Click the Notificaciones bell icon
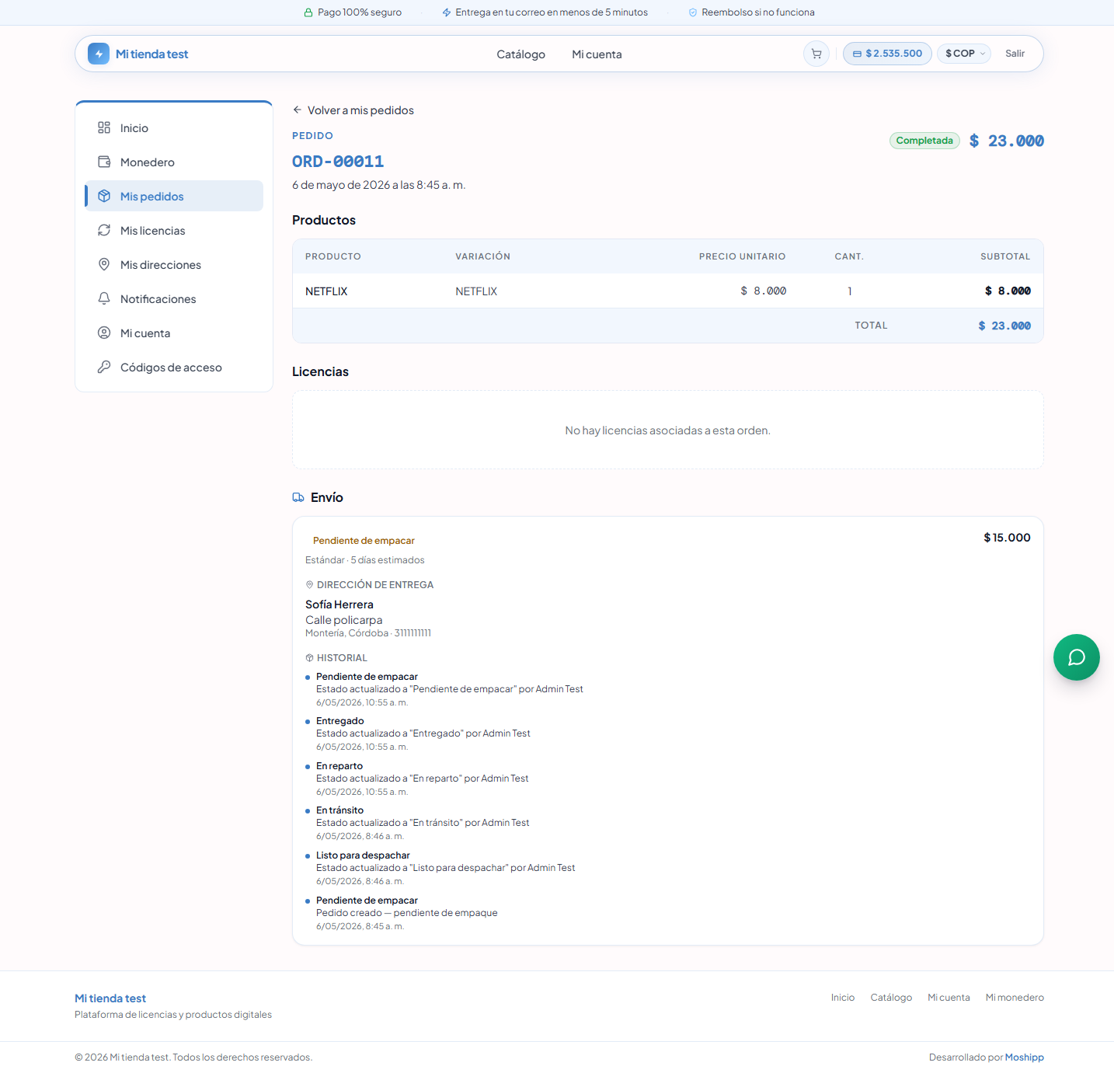The image size is (1114, 1073). (104, 298)
